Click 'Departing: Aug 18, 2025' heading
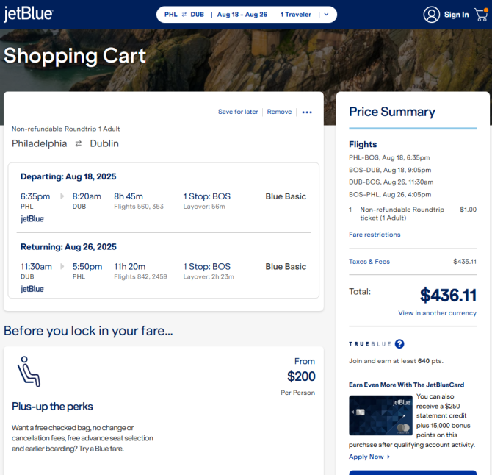Screen dimensions: 492x475 coord(68,176)
